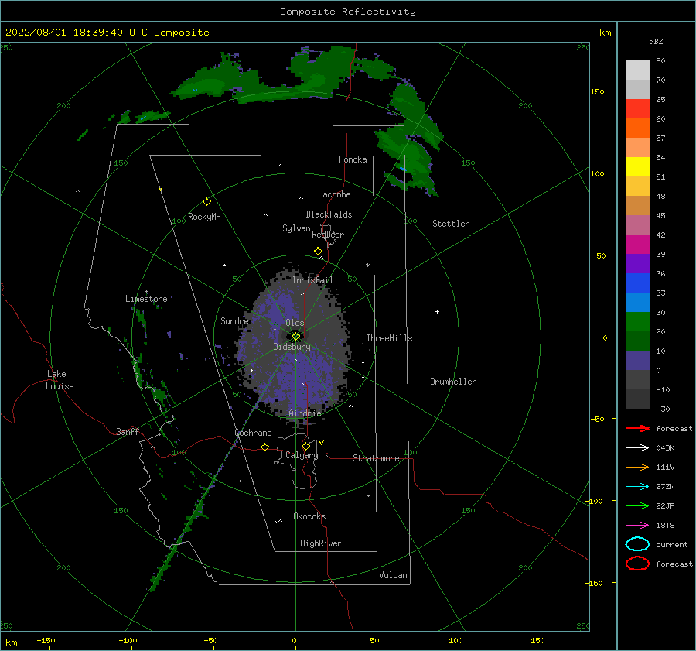The width and height of the screenshot is (696, 651).
Task: Select the Lake Louise label
Action: click(x=60, y=380)
